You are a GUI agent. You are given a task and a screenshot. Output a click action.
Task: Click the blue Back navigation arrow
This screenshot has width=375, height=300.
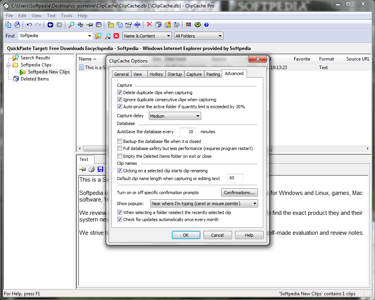click(50, 25)
